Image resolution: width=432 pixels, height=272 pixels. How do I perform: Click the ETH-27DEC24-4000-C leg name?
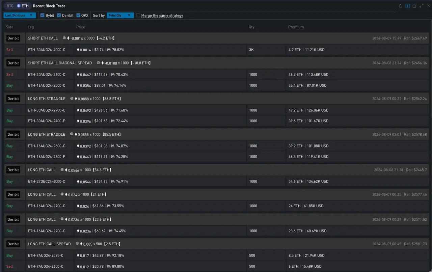pyautogui.click(x=47, y=181)
